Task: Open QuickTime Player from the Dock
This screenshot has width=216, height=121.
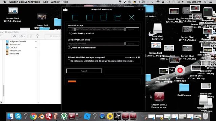Action: point(103,116)
